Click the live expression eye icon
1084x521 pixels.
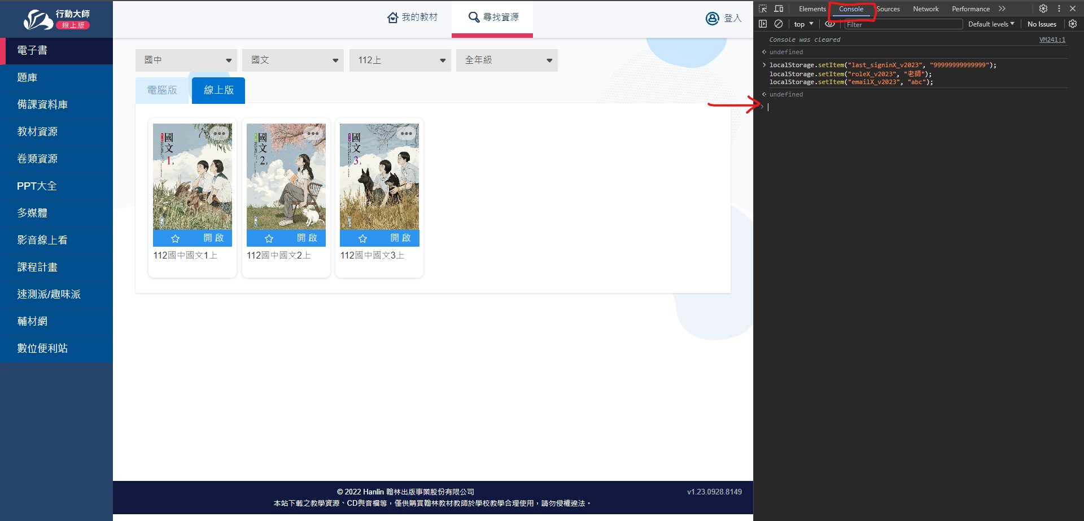830,24
